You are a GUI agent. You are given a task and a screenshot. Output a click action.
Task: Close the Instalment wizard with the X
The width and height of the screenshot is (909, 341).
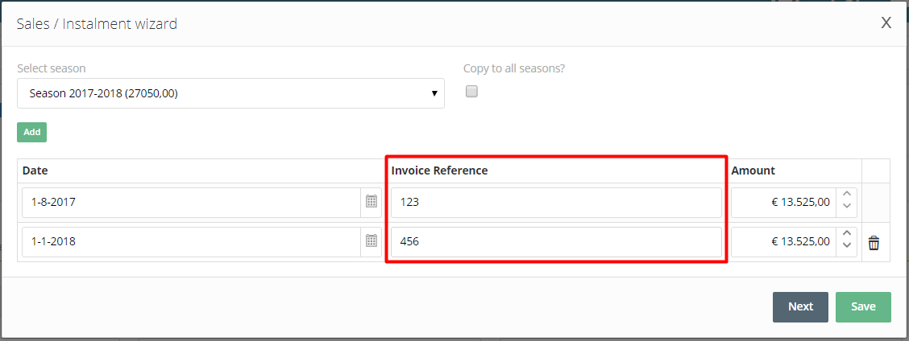[x=886, y=23]
